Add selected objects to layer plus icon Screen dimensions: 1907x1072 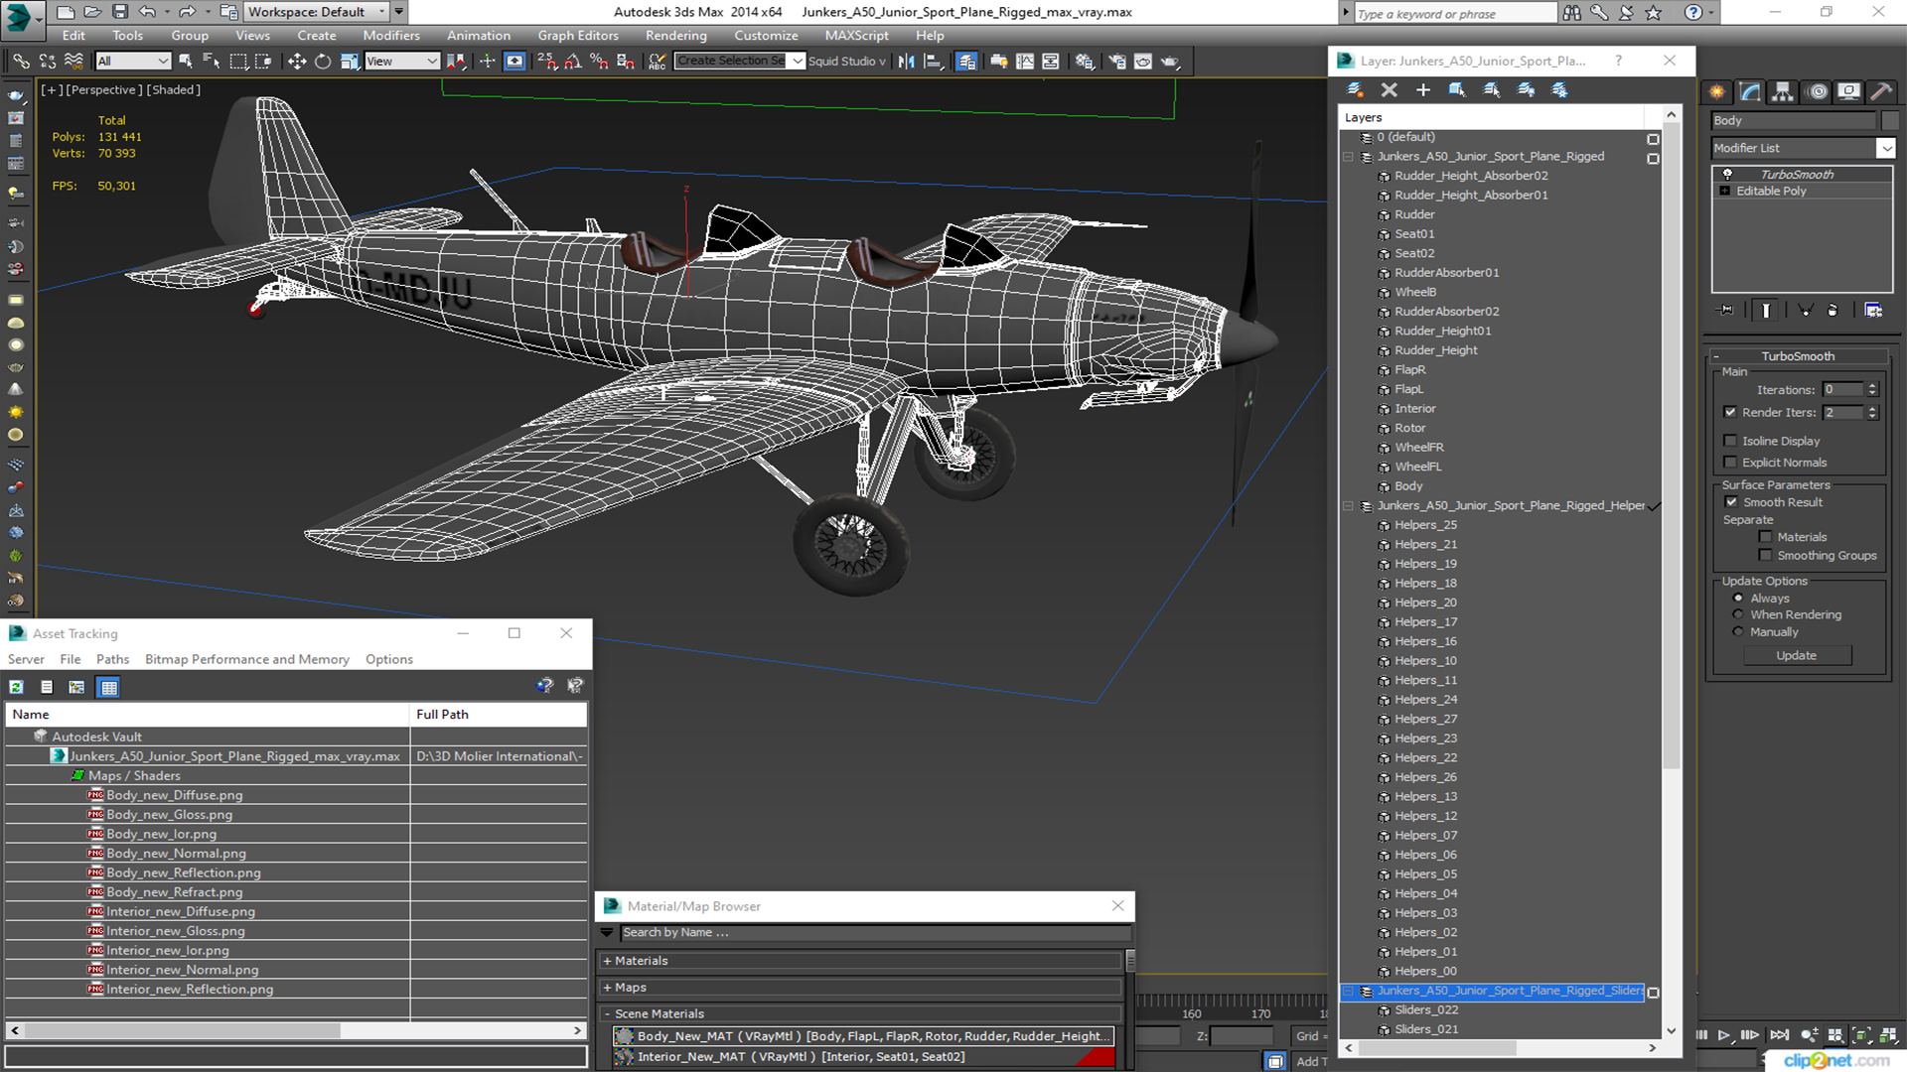click(1422, 90)
